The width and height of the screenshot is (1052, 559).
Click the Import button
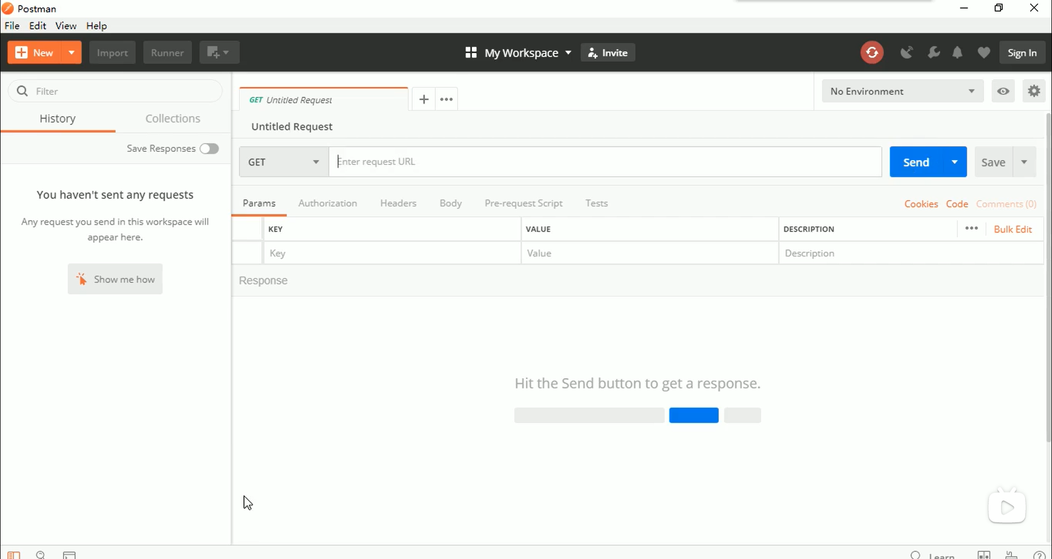pos(112,53)
